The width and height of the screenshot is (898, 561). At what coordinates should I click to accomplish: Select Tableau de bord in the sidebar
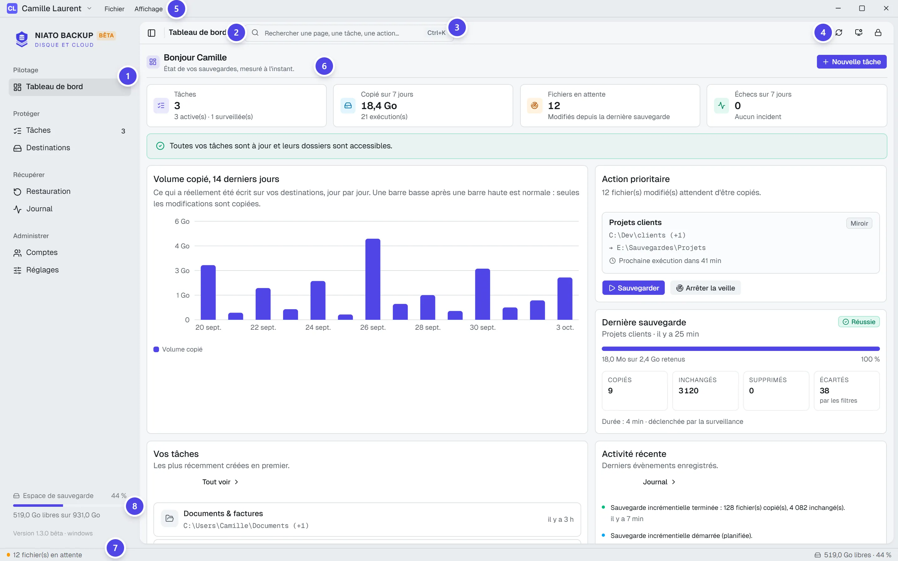pyautogui.click(x=70, y=87)
